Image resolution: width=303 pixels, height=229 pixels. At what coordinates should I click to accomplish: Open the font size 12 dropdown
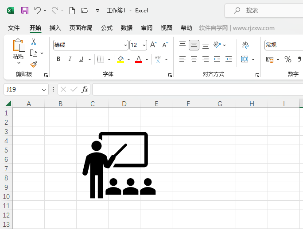(x=144, y=45)
